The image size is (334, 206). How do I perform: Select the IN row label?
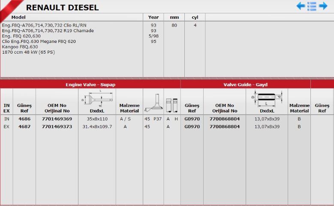[6, 119]
